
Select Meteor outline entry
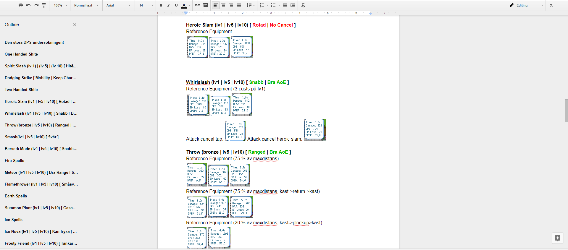(x=41, y=172)
